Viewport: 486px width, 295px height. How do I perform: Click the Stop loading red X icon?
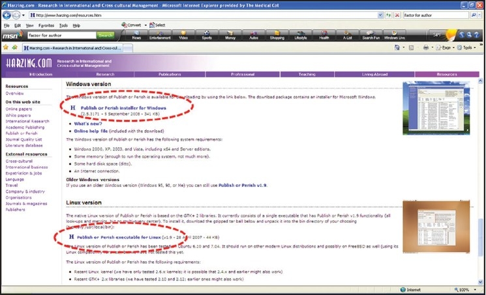(x=397, y=15)
